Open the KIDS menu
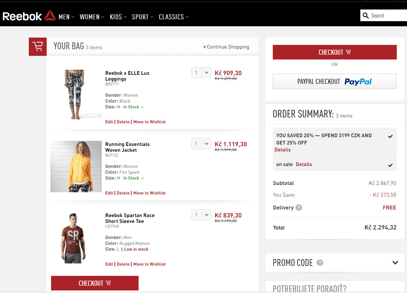 118,17
